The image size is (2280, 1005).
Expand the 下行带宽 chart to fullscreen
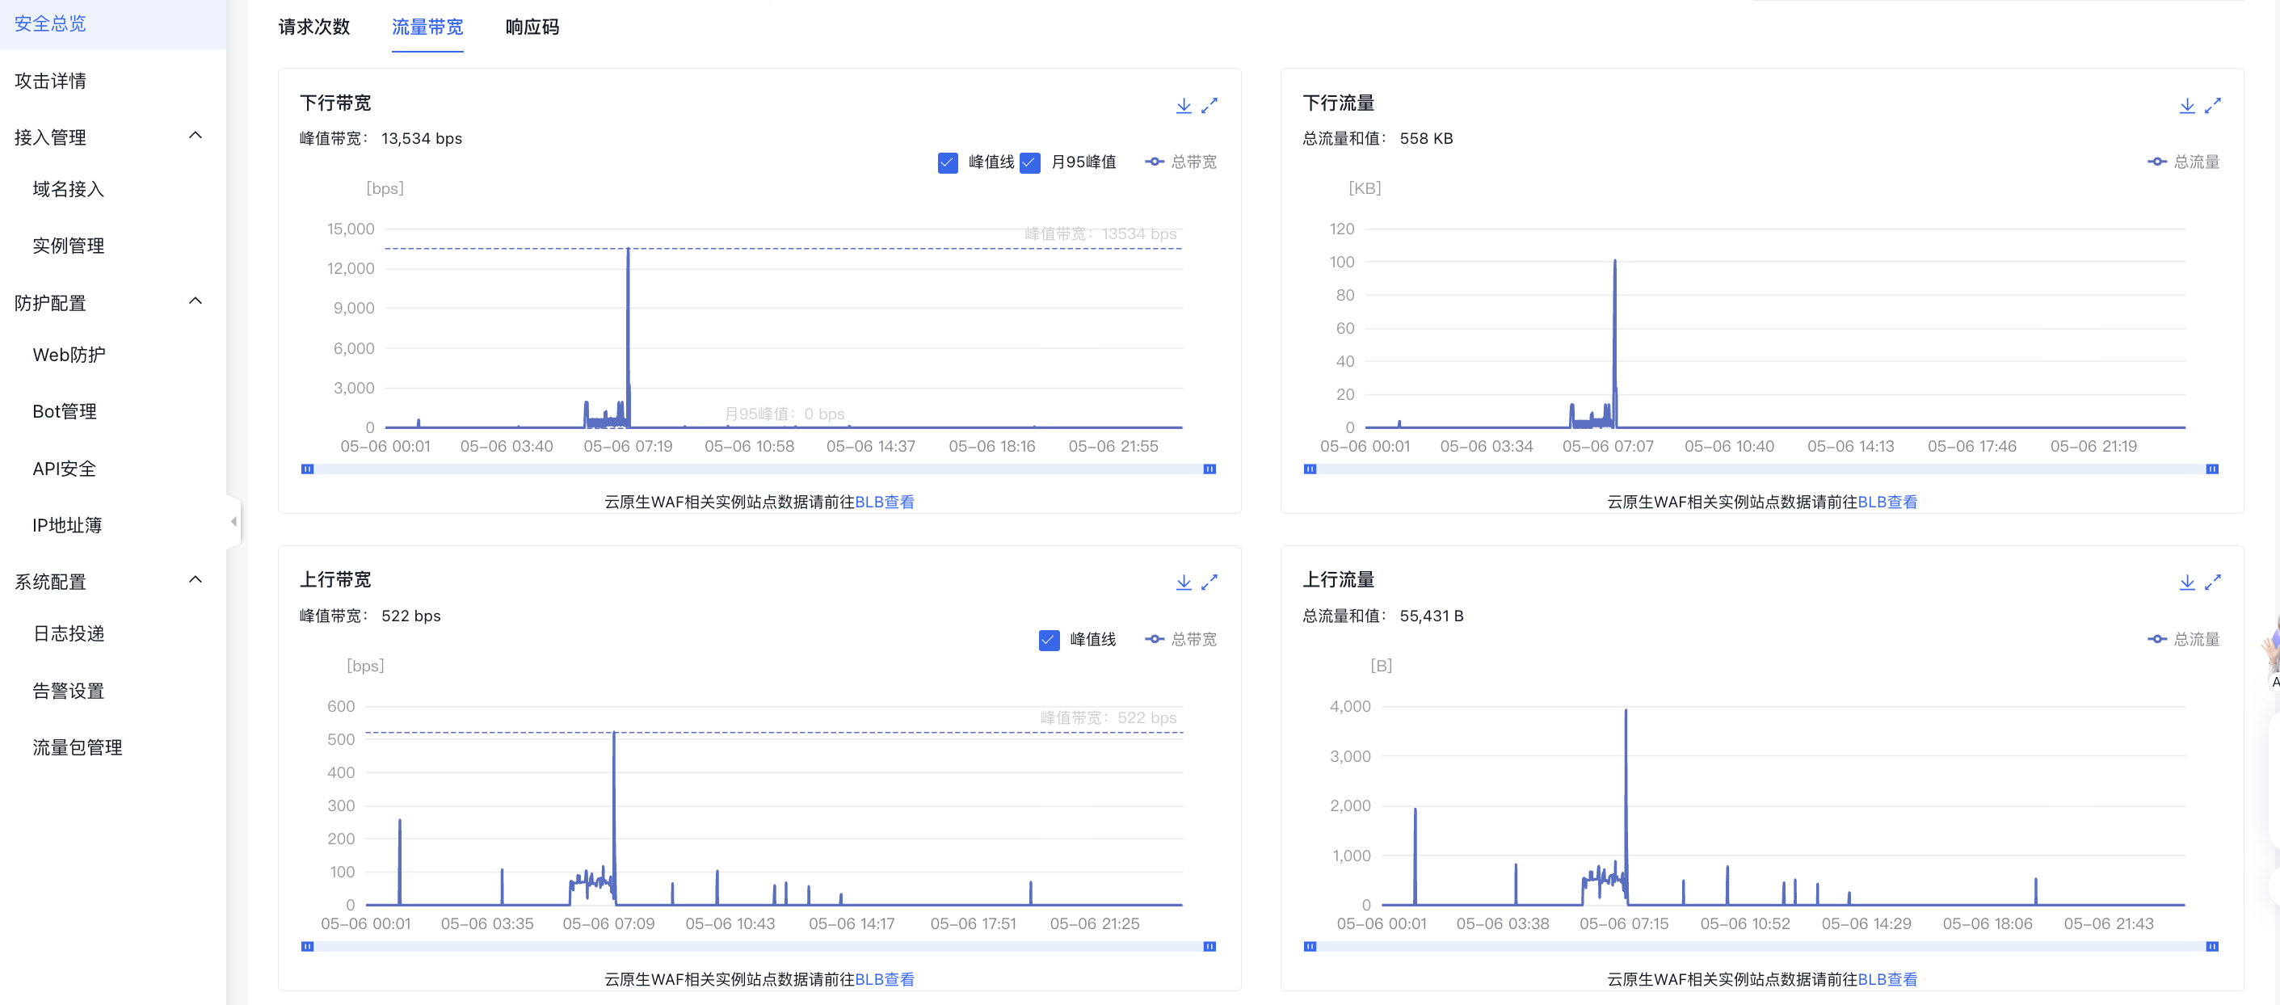[1209, 106]
